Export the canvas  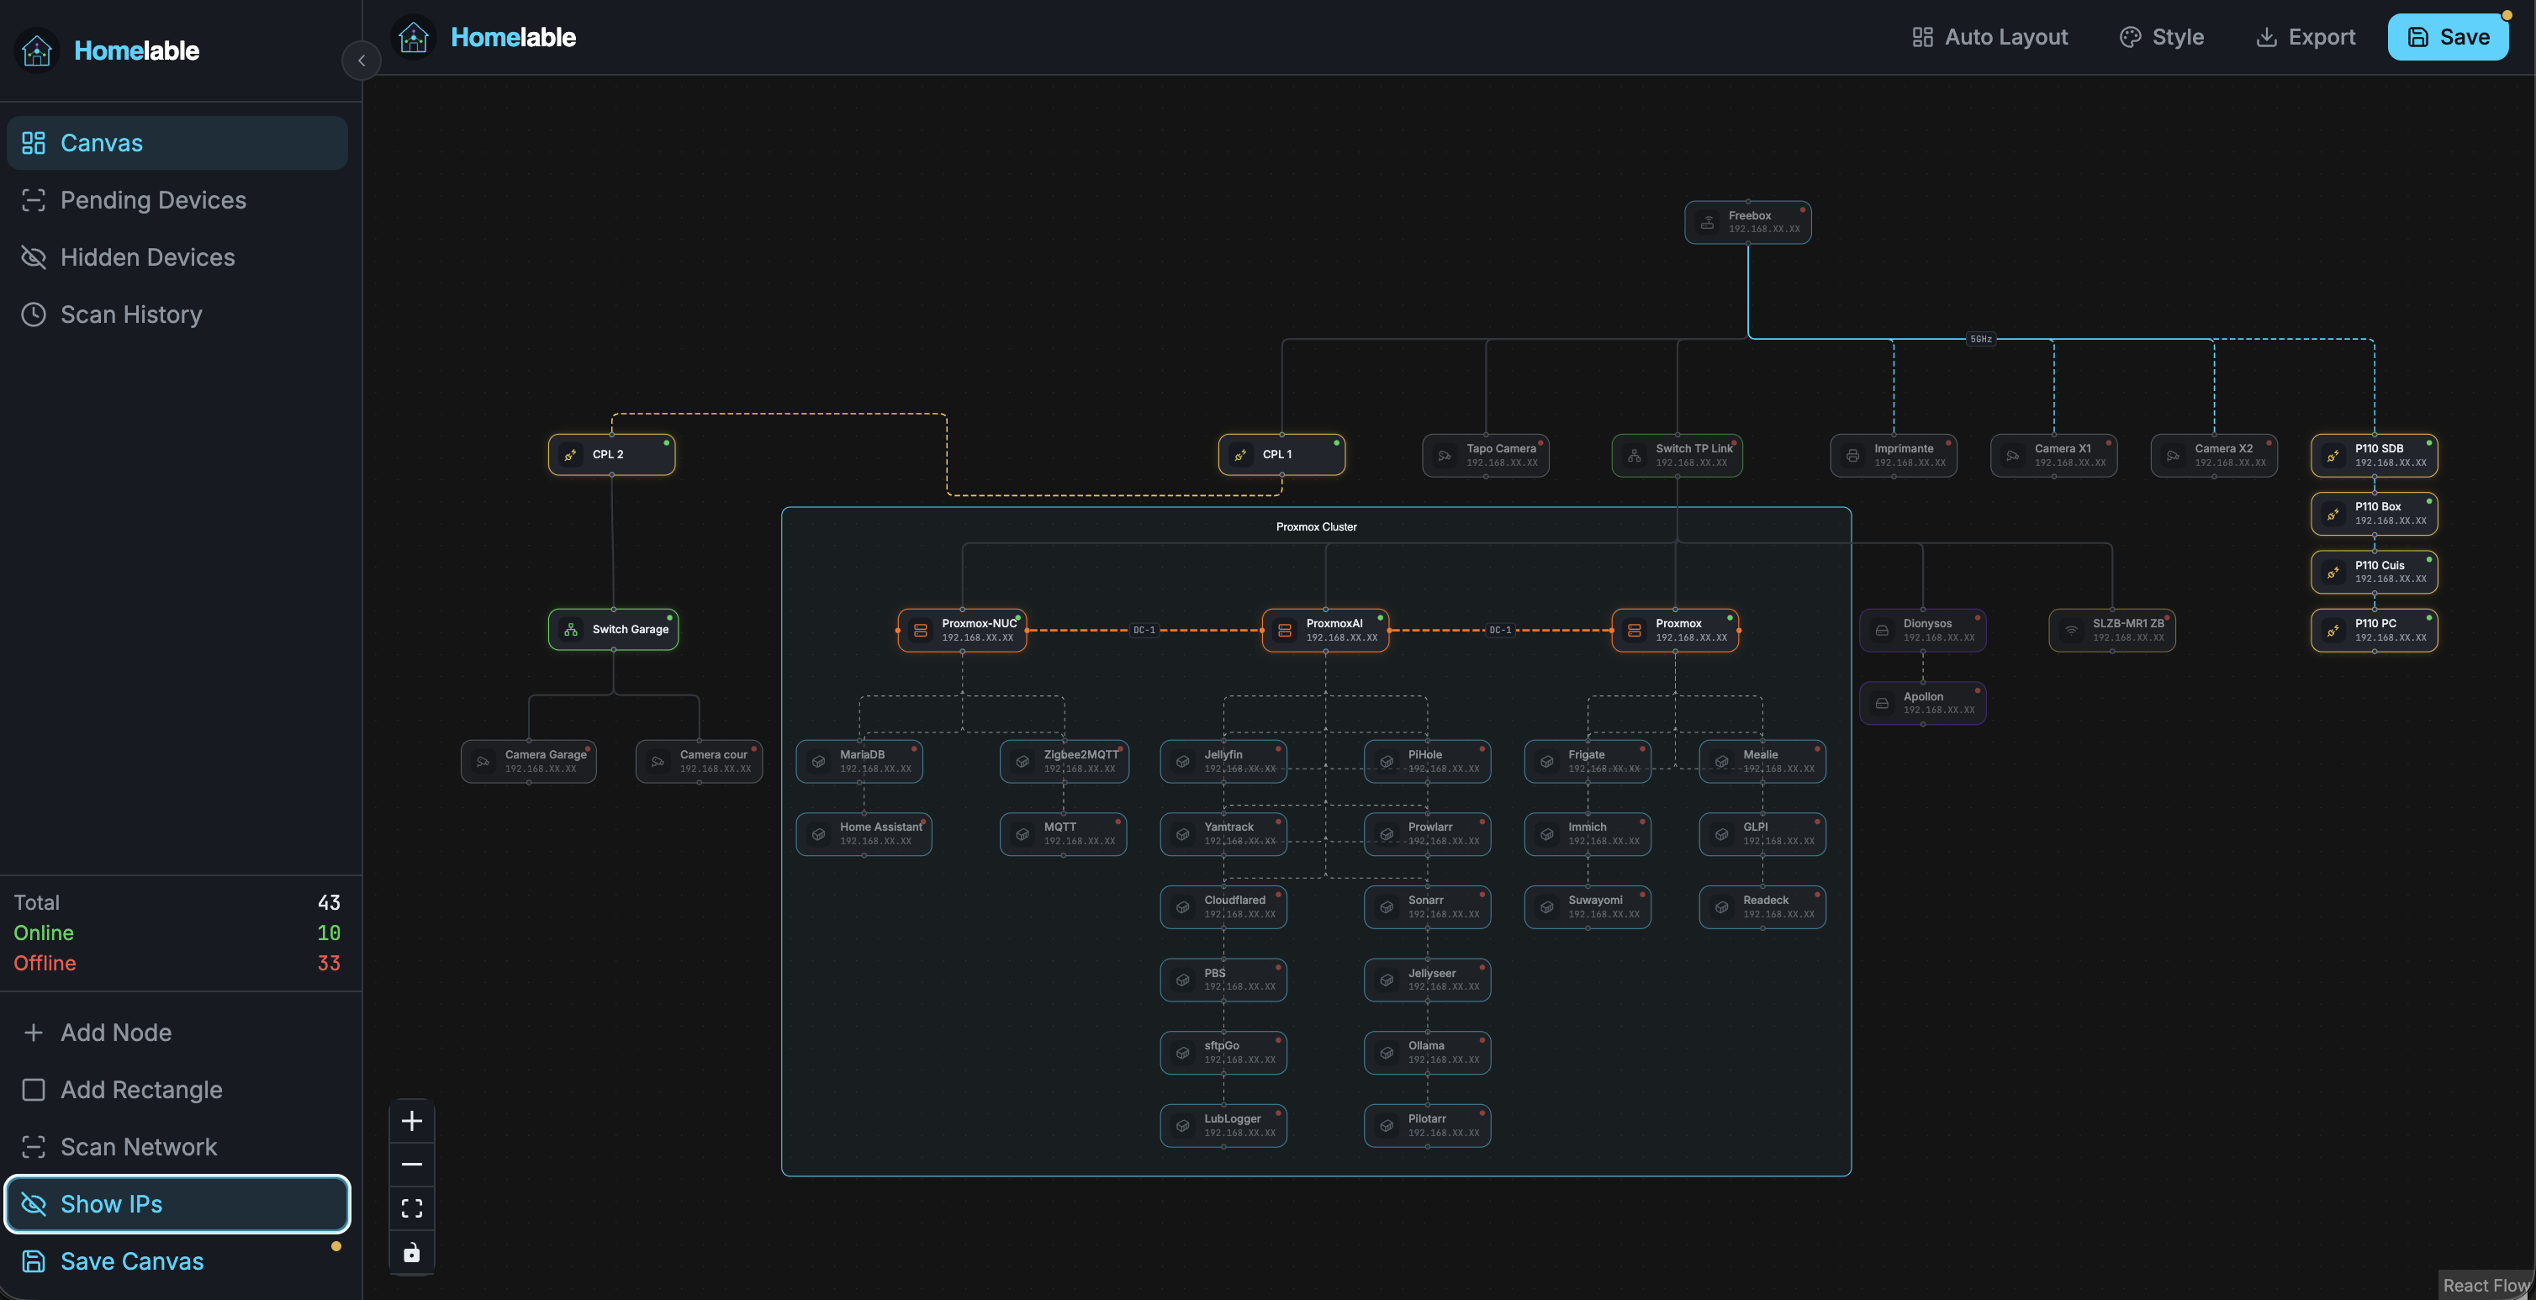point(2305,38)
